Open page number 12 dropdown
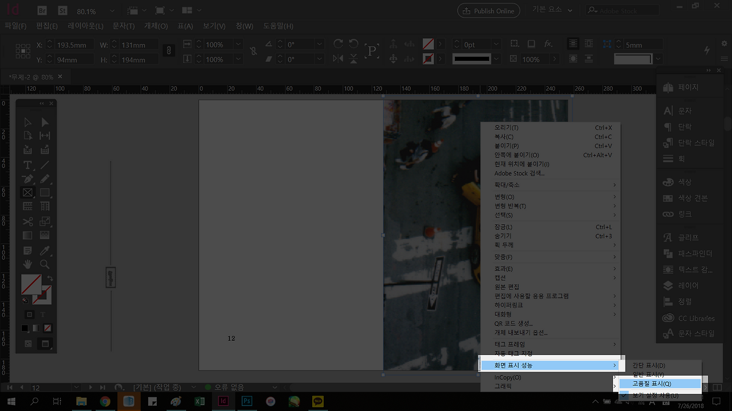 click(77, 387)
